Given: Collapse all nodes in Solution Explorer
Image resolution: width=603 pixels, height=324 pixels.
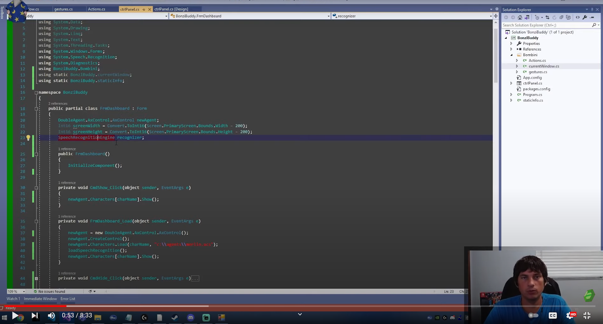Looking at the screenshot, I should click(x=562, y=17).
